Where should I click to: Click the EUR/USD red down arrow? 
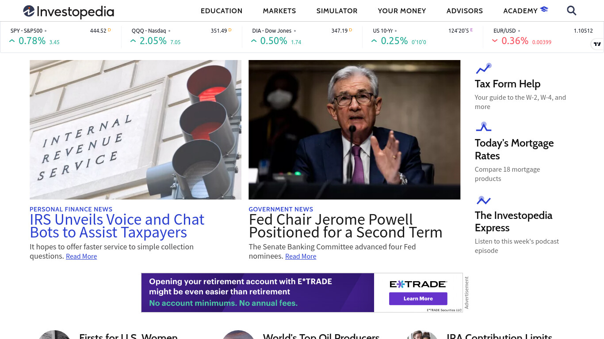tap(495, 41)
